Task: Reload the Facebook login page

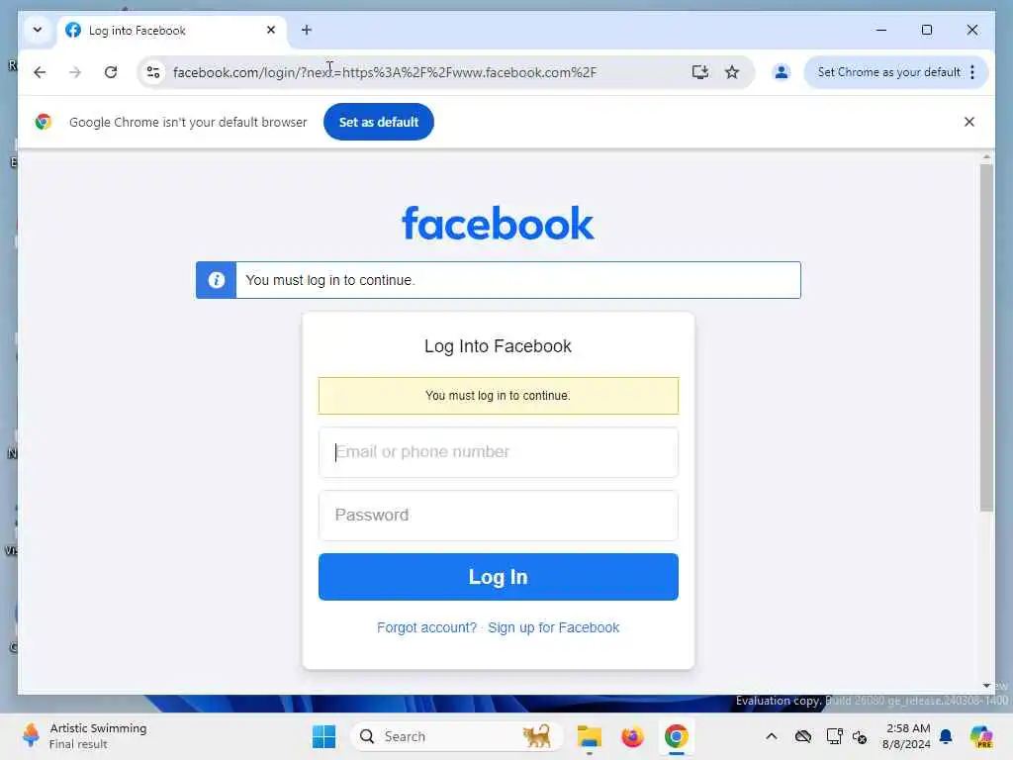Action: point(111,72)
